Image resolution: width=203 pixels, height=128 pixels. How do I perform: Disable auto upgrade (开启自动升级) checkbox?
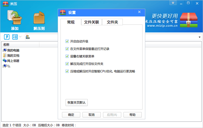pyautogui.click(x=67, y=41)
